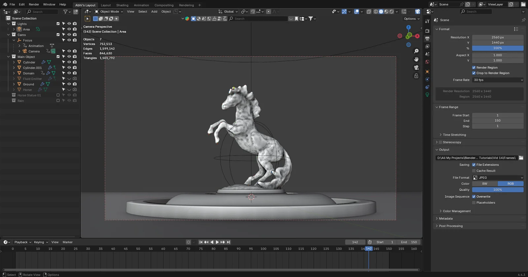Switch to the Compositing workspace tab
Image resolution: width=528 pixels, height=277 pixels.
[x=164, y=5]
